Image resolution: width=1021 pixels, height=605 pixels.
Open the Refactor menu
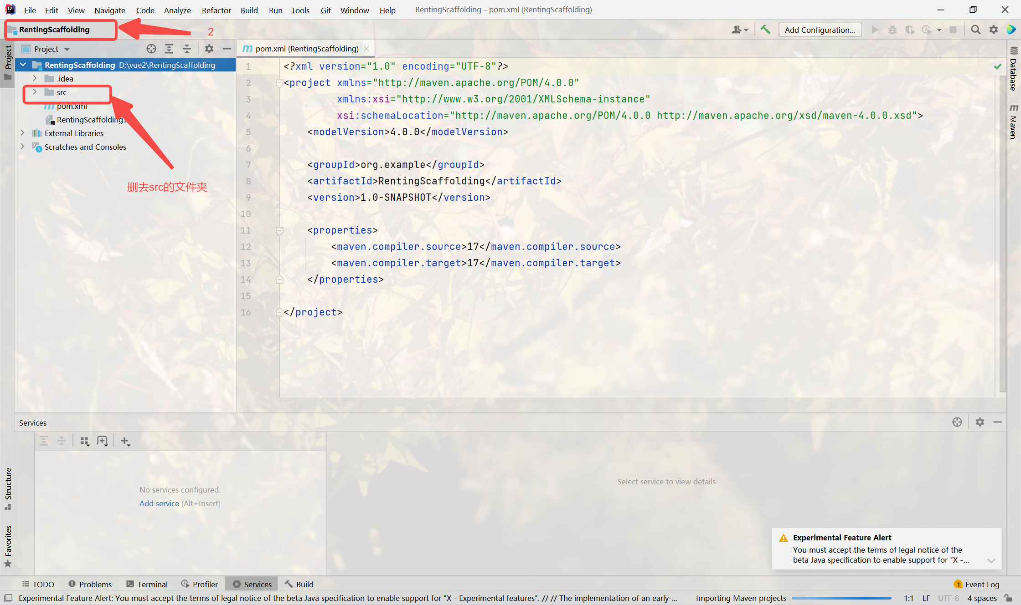(216, 10)
